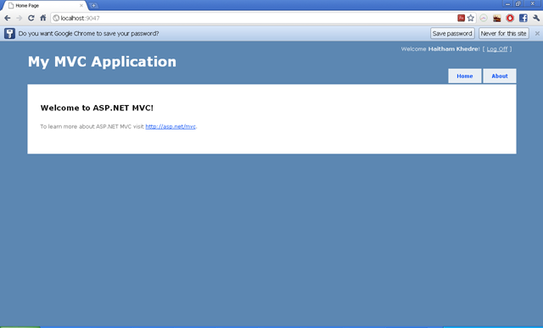Bookmark this page with the star icon

471,18
